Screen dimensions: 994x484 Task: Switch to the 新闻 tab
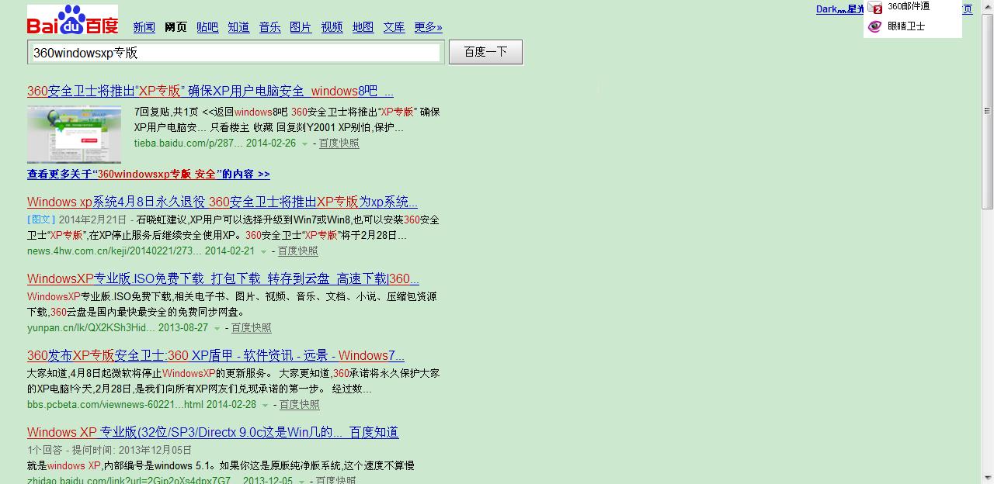[144, 27]
